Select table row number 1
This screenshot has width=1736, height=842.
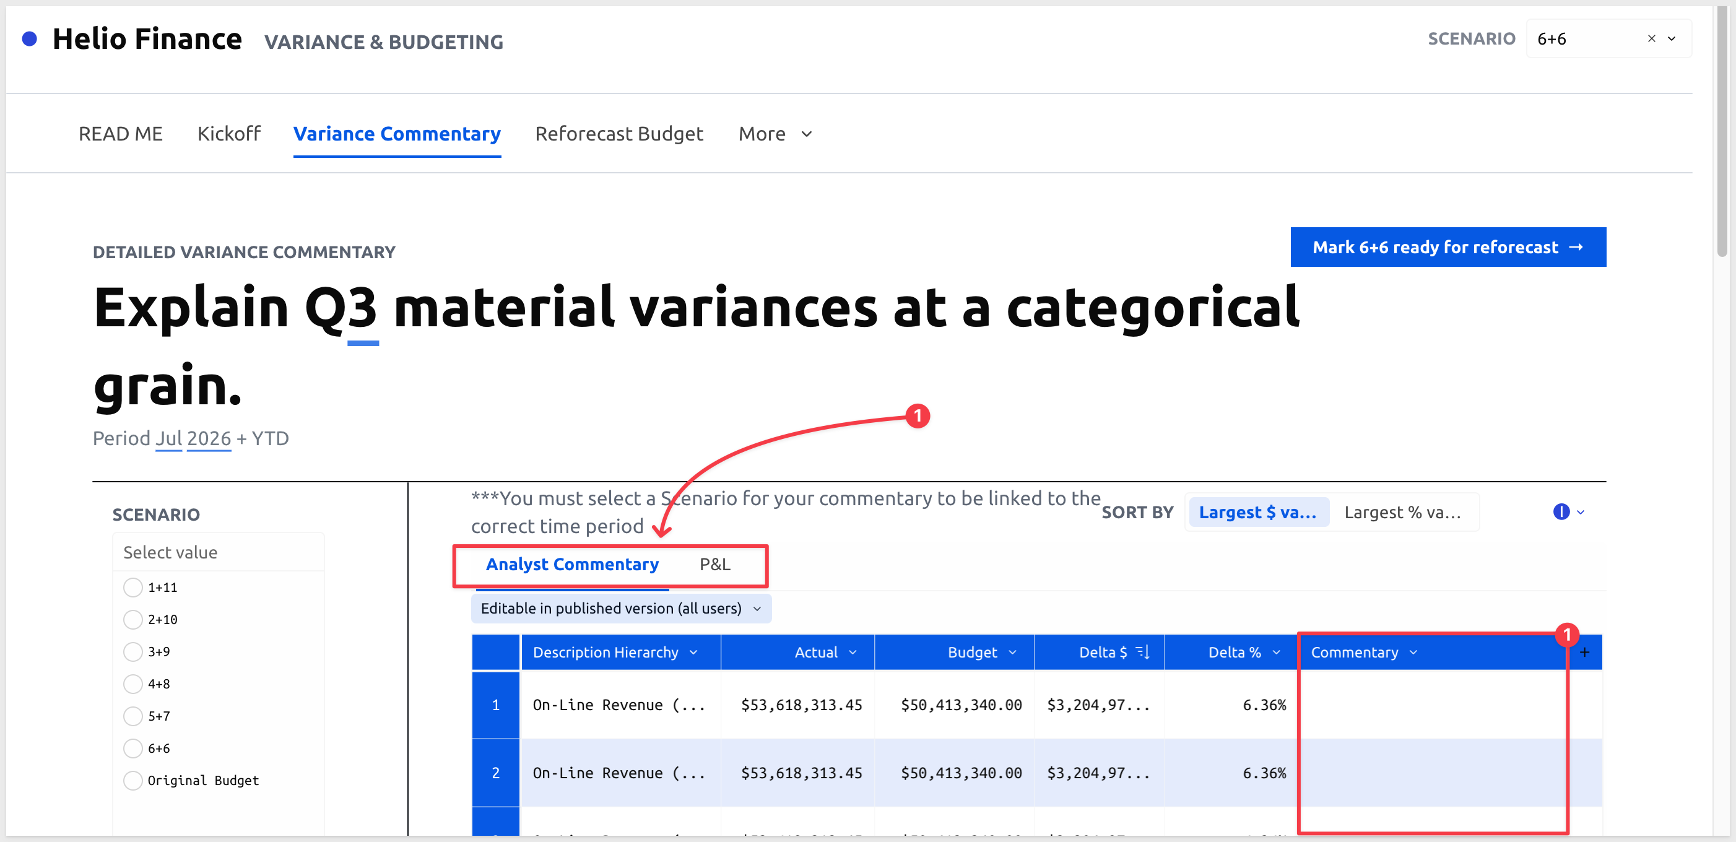tap(495, 705)
